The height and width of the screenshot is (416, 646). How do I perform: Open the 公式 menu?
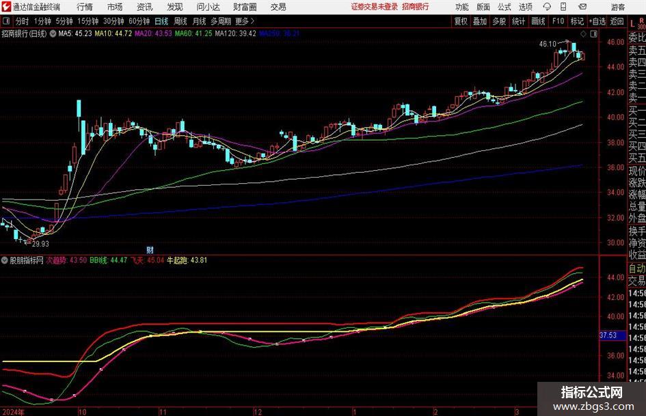504,7
